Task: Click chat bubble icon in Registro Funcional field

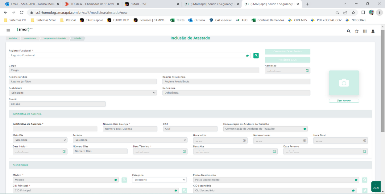Action: pos(247,56)
